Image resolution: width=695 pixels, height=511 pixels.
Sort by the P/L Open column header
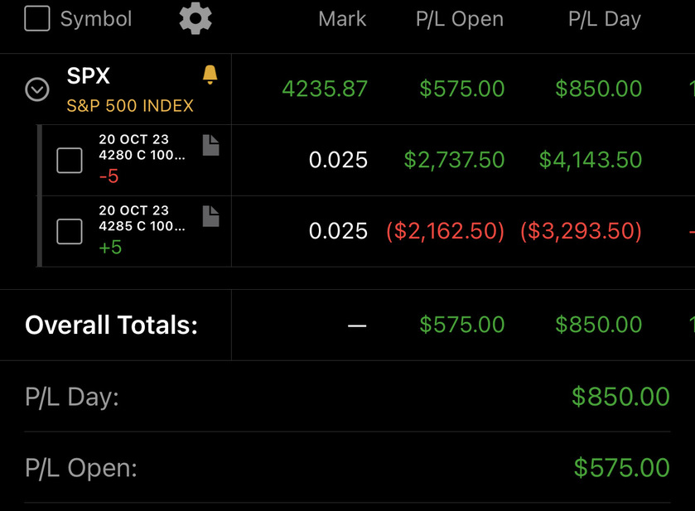(460, 20)
